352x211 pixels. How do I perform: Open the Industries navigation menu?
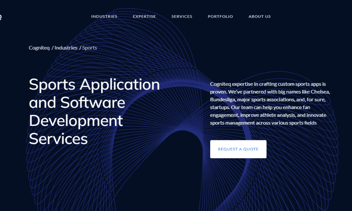104,17
